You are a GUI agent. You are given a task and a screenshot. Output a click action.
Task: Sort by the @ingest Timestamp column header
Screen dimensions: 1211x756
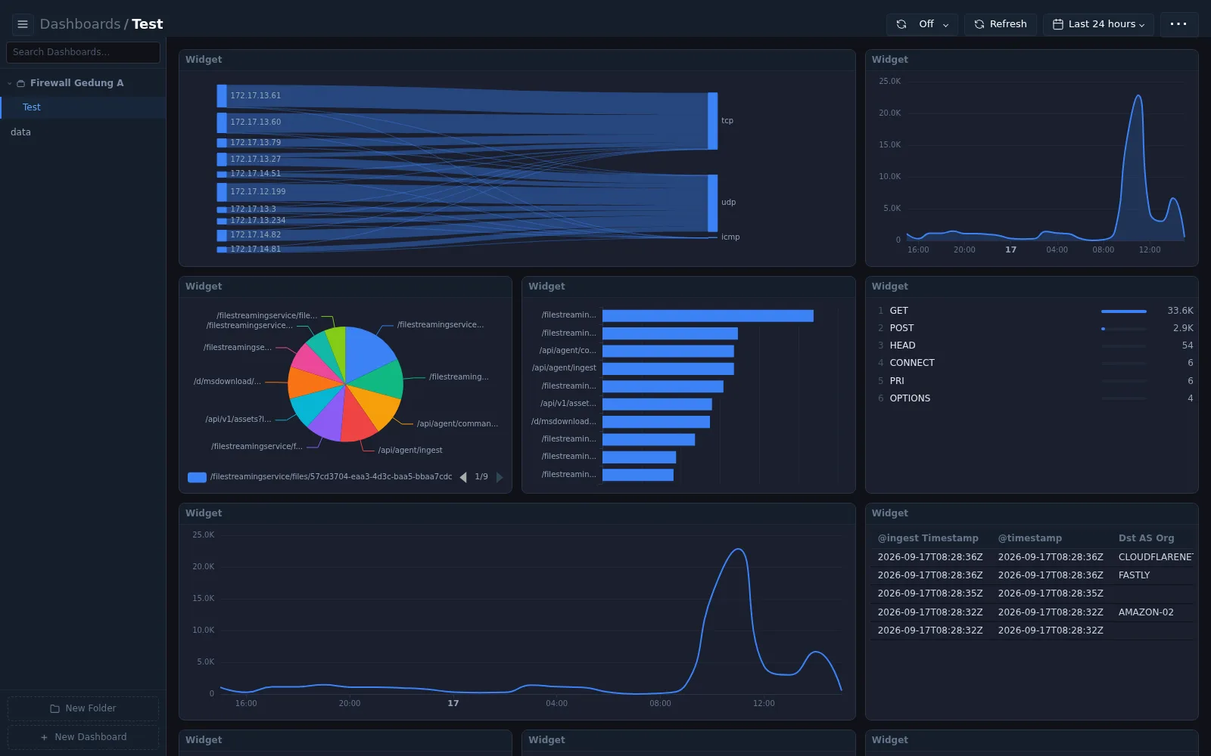(x=928, y=538)
